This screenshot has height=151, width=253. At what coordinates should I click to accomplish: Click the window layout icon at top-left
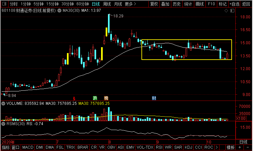(4, 4)
